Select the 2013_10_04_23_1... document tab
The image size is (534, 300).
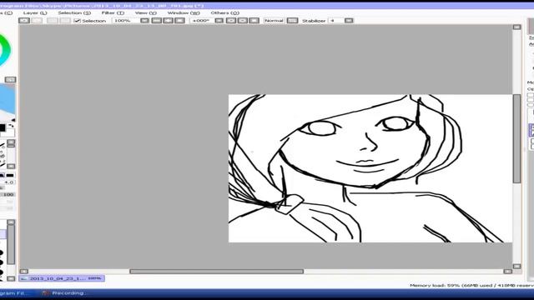62,278
